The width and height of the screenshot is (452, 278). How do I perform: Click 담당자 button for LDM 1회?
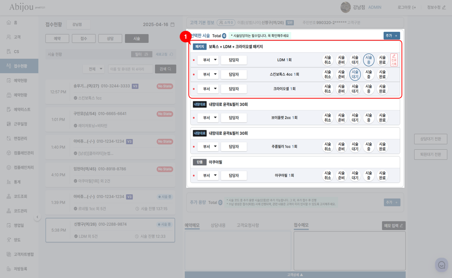(234, 60)
